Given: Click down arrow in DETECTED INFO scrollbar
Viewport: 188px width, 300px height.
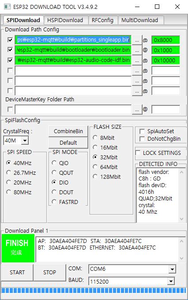Looking at the screenshot, I should (x=181, y=219).
